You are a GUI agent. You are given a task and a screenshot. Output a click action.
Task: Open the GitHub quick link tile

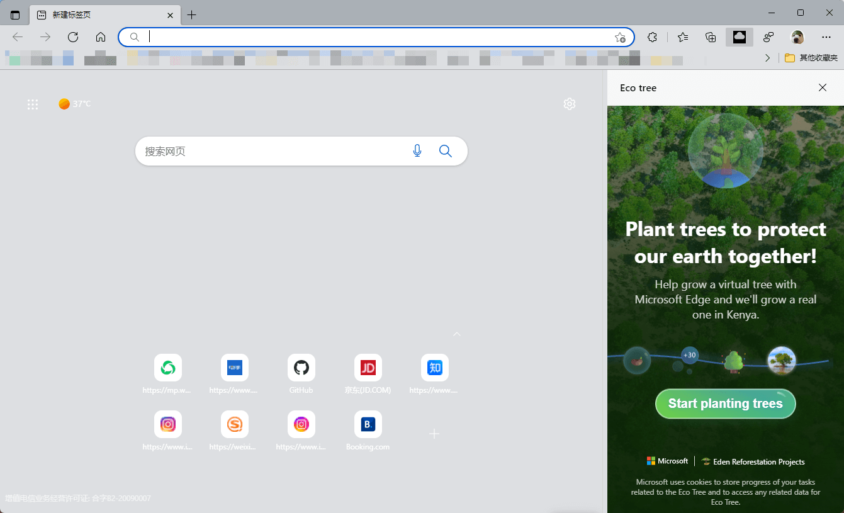tap(301, 368)
